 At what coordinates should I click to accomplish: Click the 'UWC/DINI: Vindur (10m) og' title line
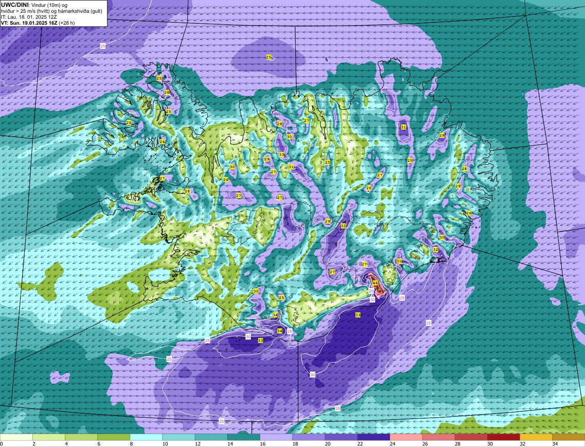[34, 5]
